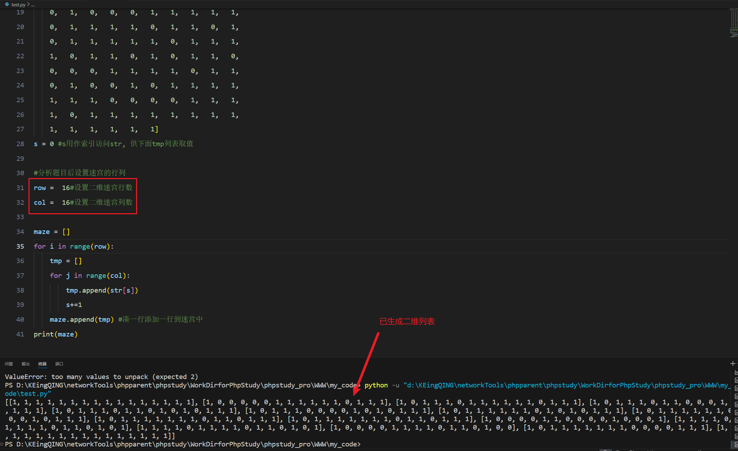Select the third terminal instance icon

pos(736,388)
